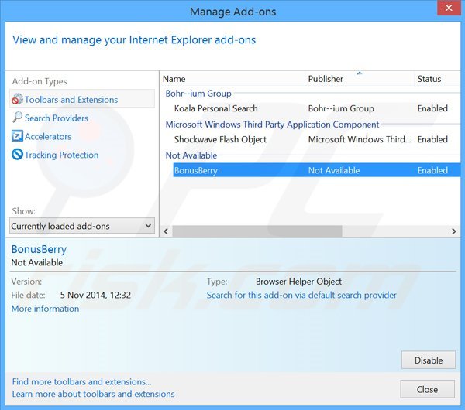The width and height of the screenshot is (465, 410).
Task: Click Enabled status of Shockwave Flash Object
Action: [432, 139]
